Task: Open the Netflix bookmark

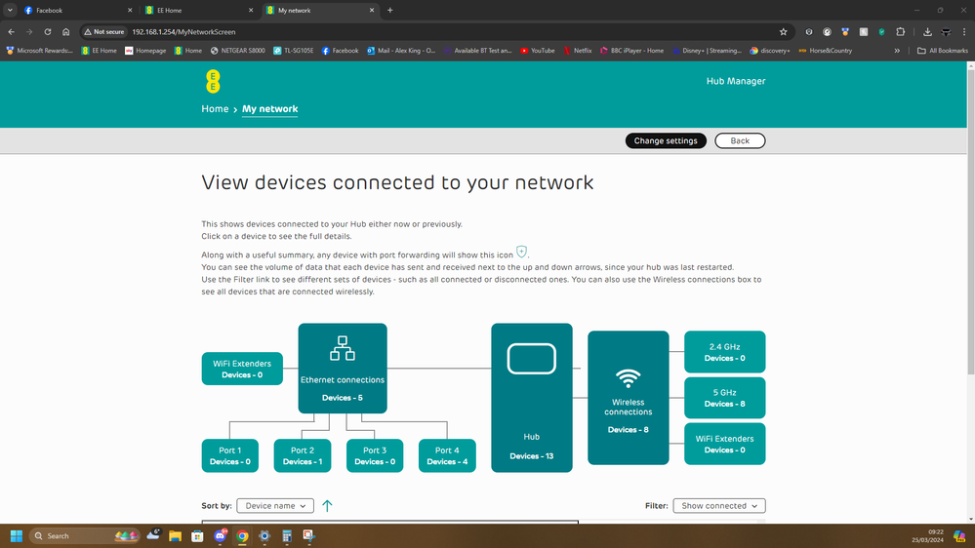Action: coord(578,51)
